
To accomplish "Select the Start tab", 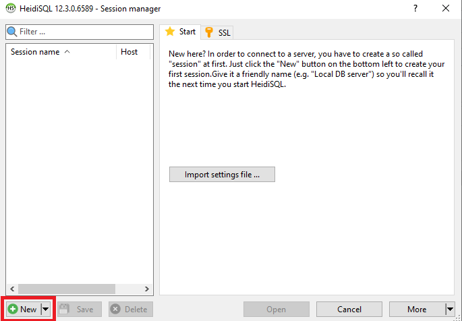I will pos(180,32).
